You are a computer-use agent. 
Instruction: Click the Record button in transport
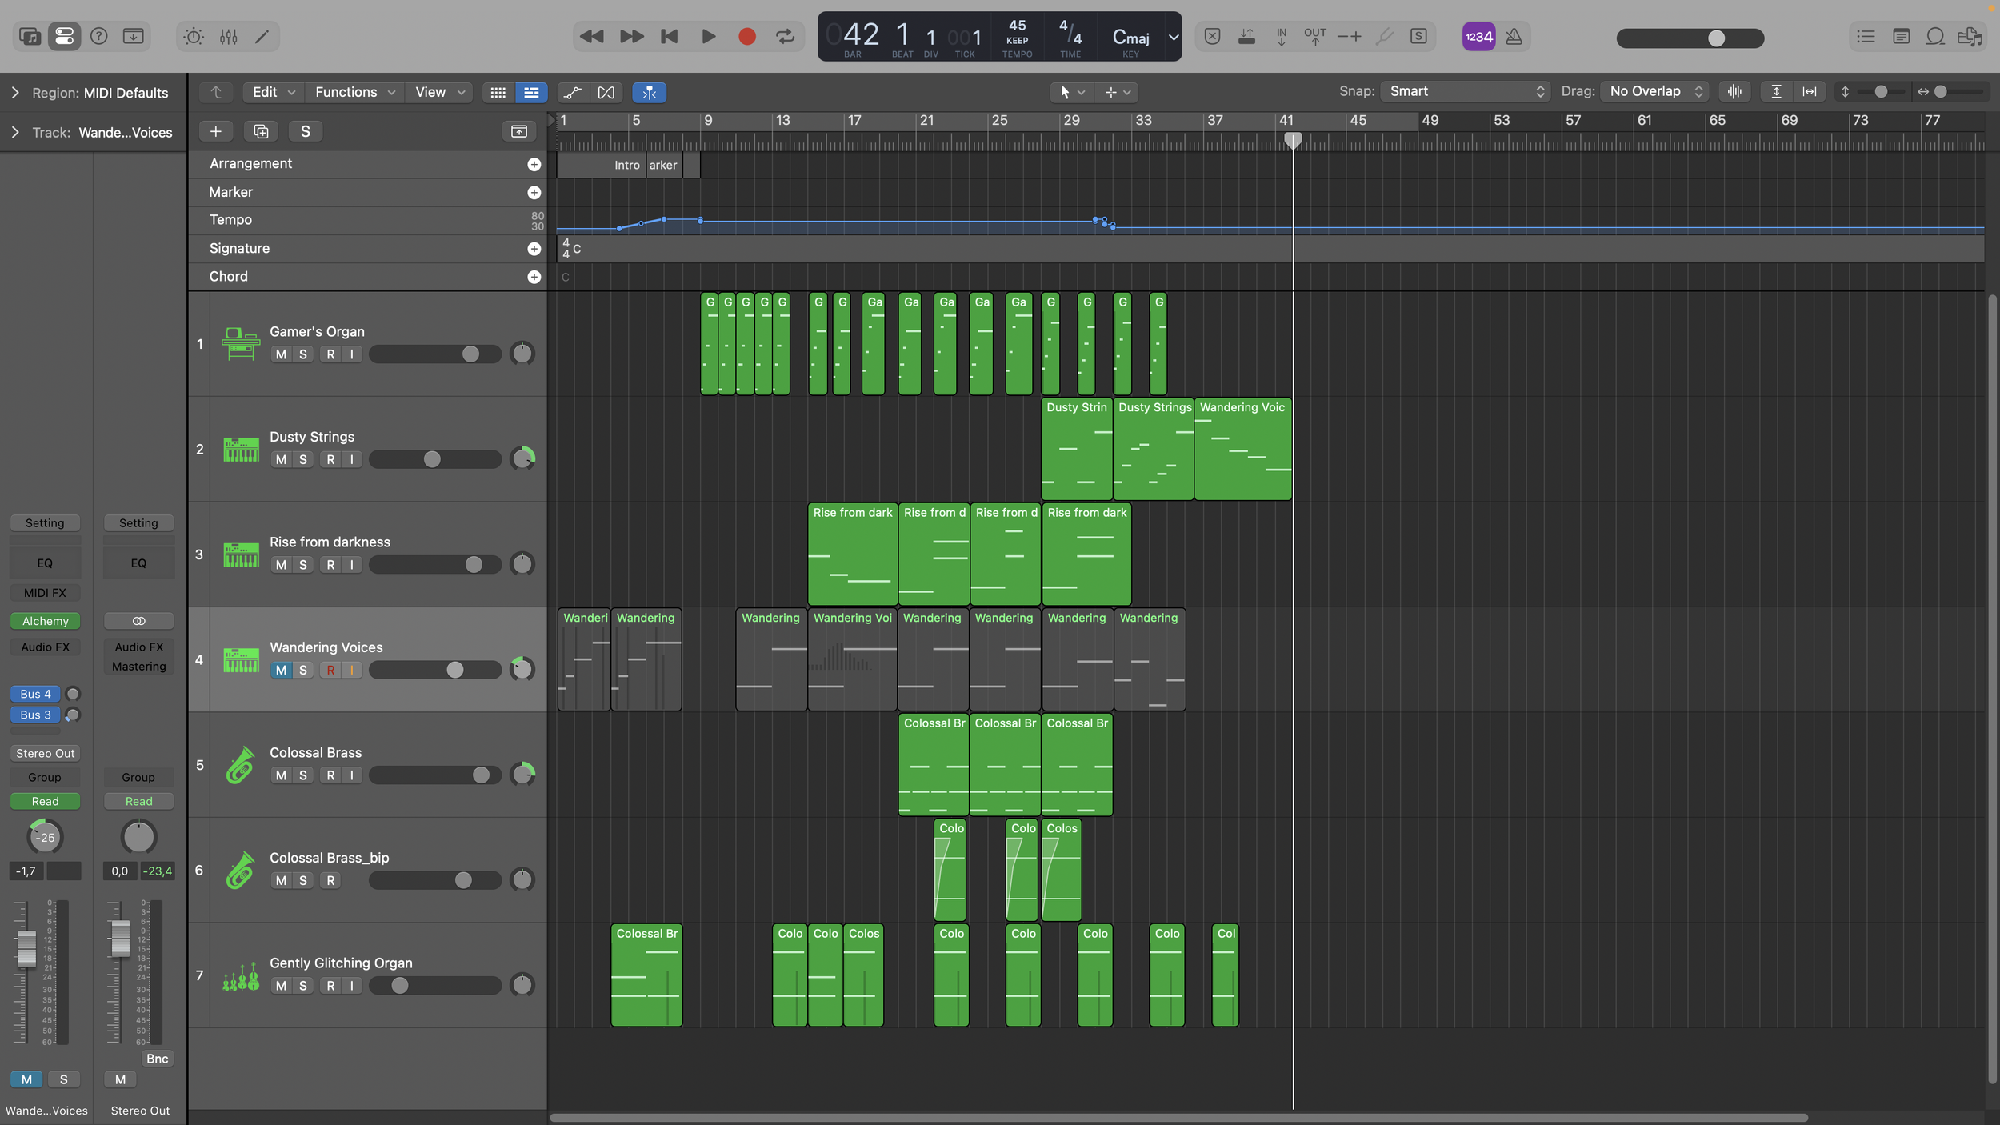point(746,37)
